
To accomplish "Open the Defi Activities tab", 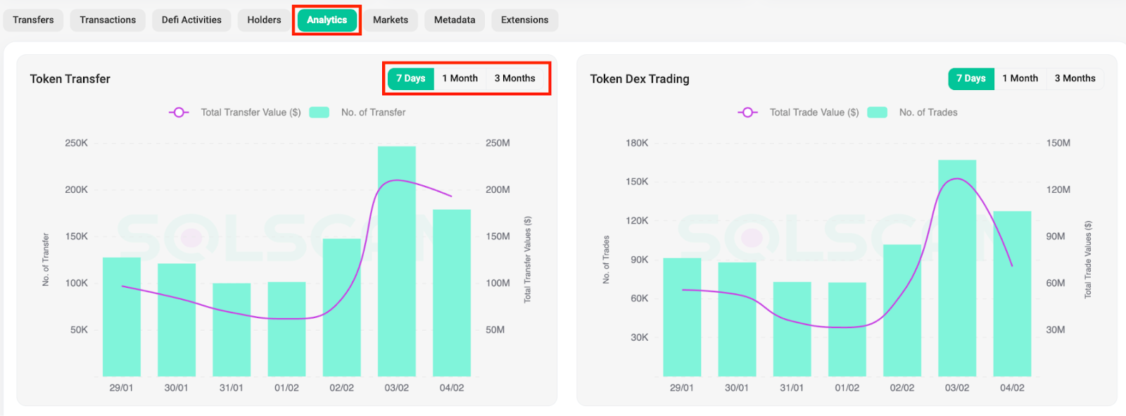I will point(191,20).
